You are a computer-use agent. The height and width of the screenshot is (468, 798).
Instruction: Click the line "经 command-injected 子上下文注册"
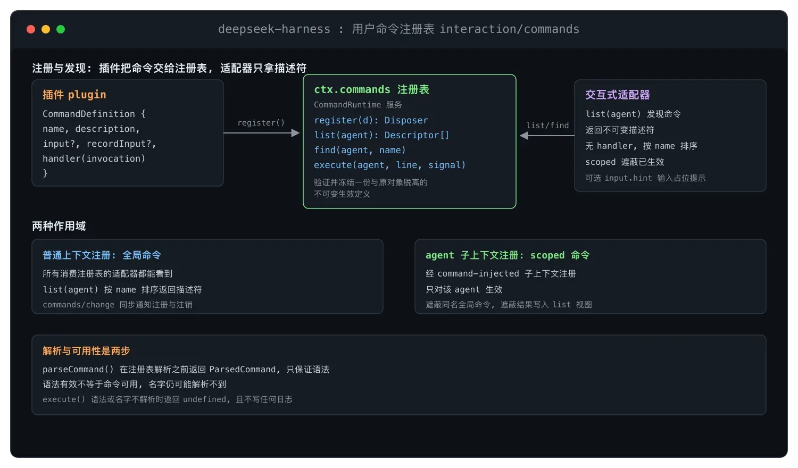[501, 273]
